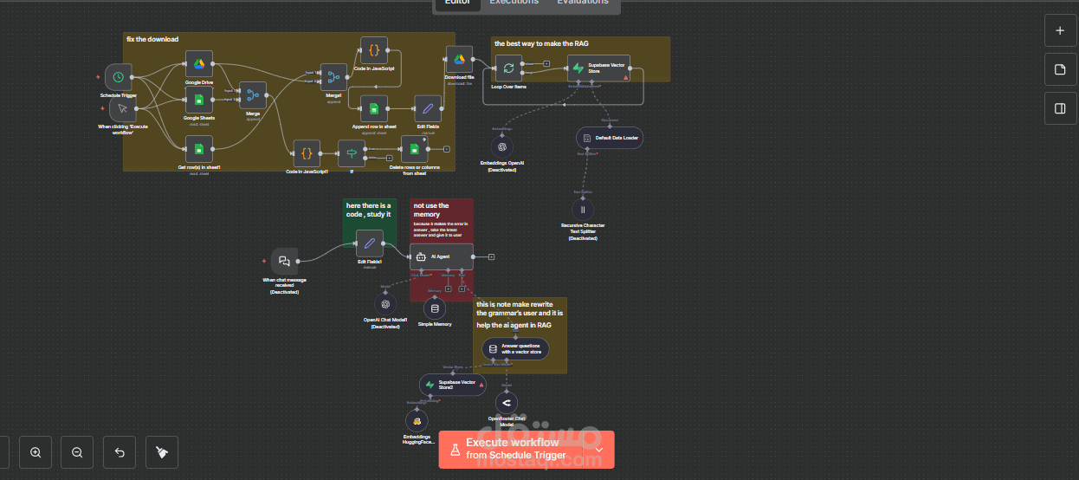Open the Execute workflow trigger dropdown arrow
This screenshot has height=480, width=1079.
tap(598, 450)
